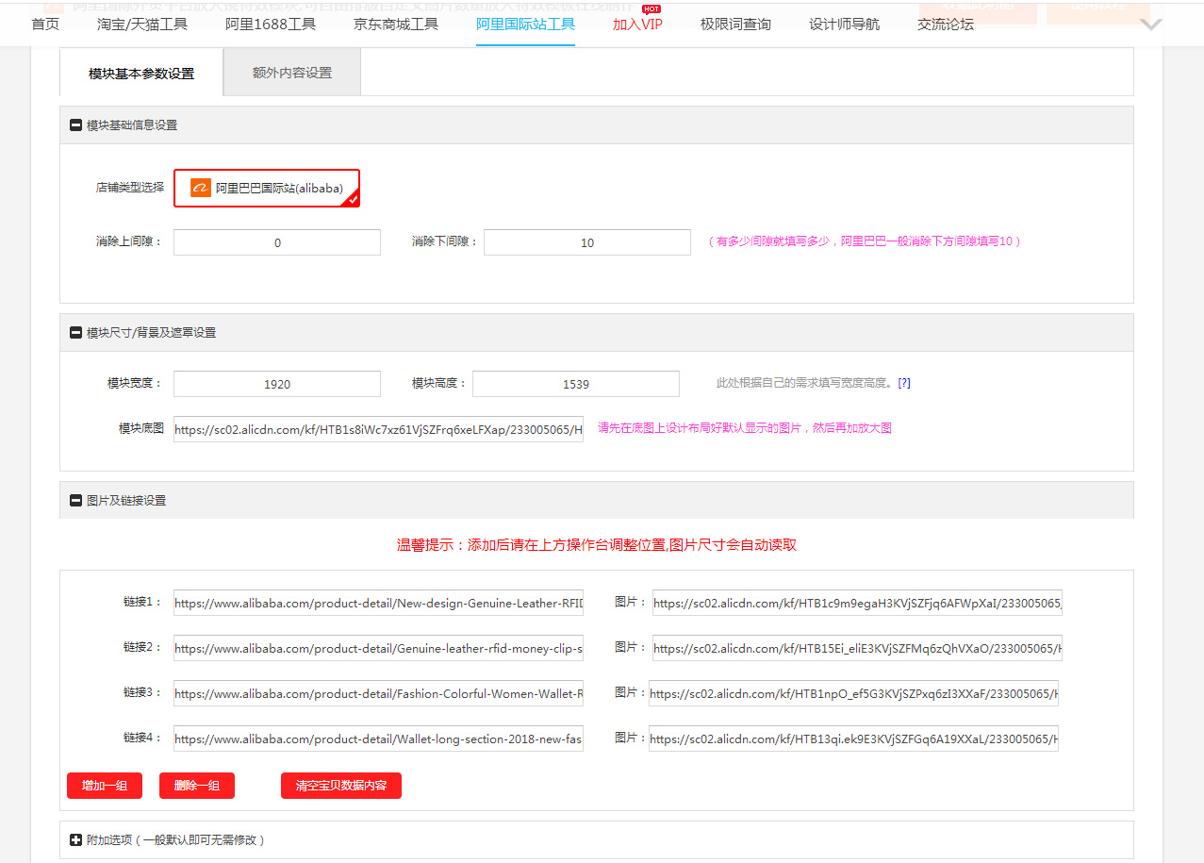
Task: Click the 消除上间隙 input field
Action: pyautogui.click(x=277, y=242)
